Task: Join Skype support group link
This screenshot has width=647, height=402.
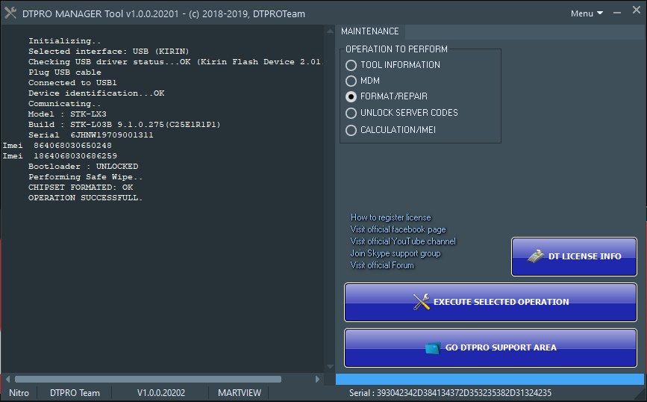Action: [x=396, y=253]
